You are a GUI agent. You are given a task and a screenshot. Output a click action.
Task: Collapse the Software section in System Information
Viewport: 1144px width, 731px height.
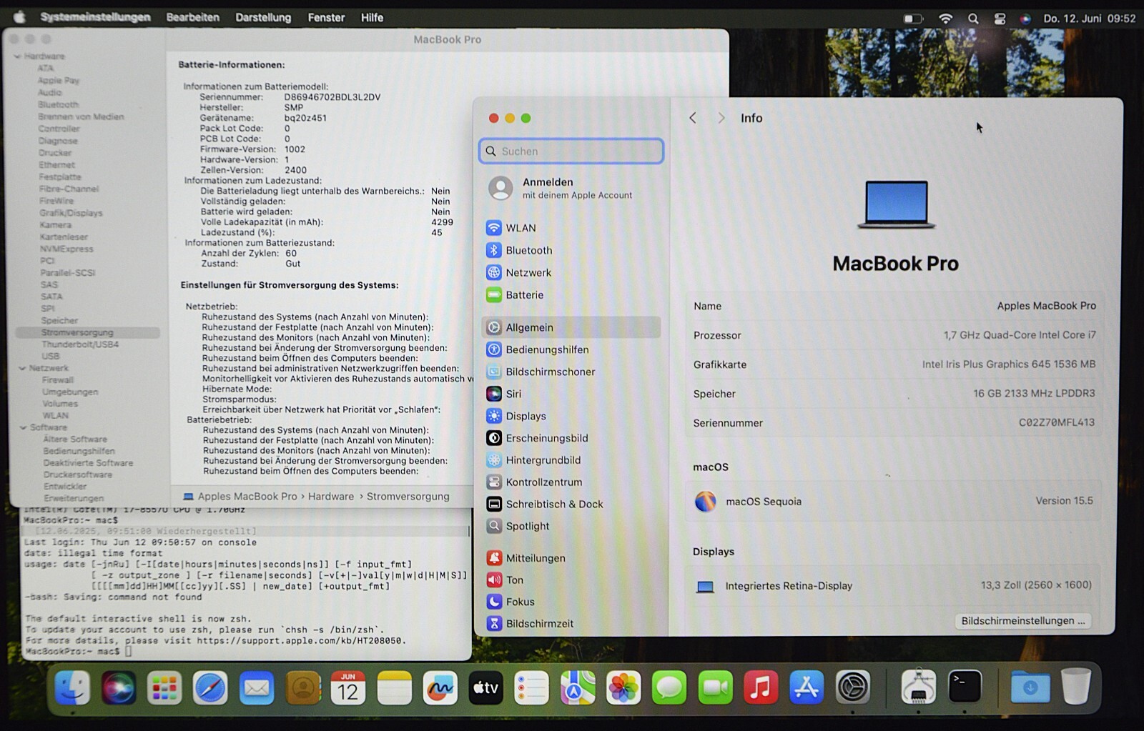click(23, 427)
